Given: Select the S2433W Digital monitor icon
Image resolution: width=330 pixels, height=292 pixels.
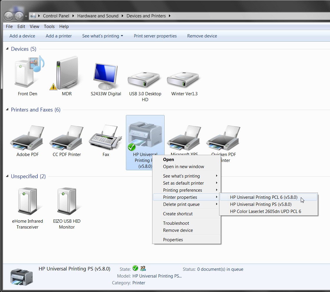Looking at the screenshot, I should pos(106,76).
